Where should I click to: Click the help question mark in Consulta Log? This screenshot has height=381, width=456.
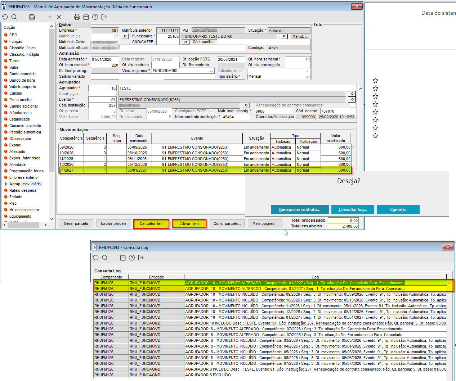click(x=132, y=258)
